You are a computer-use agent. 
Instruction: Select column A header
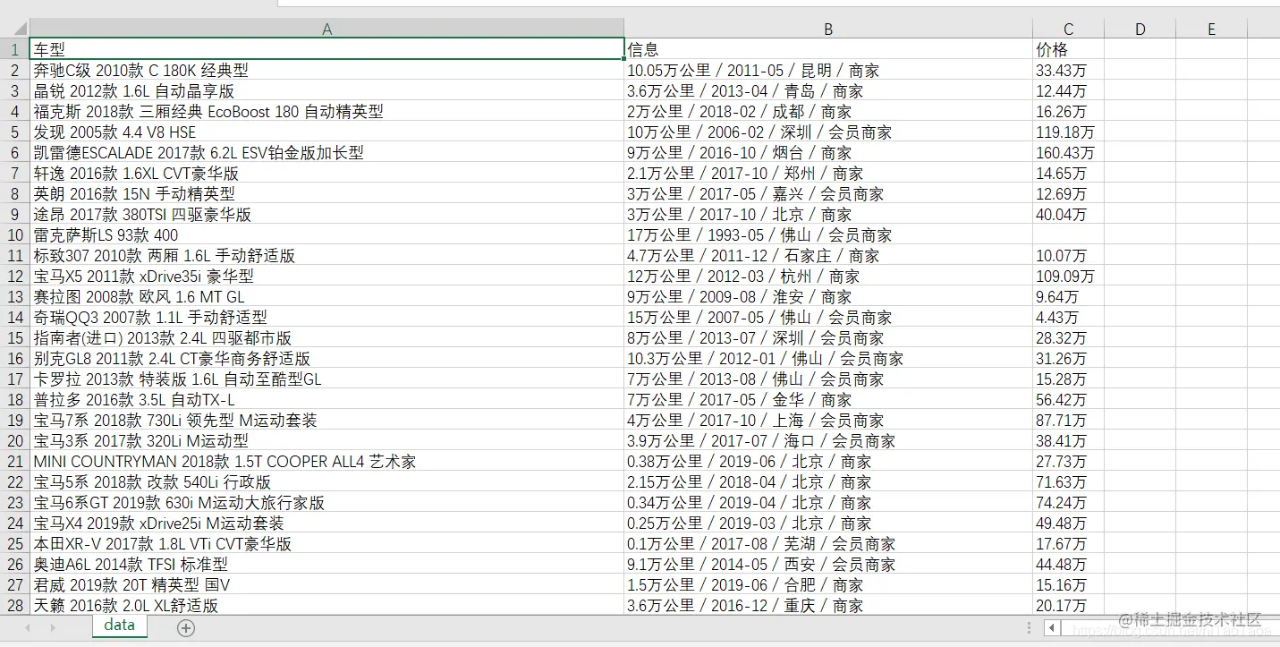tap(327, 29)
